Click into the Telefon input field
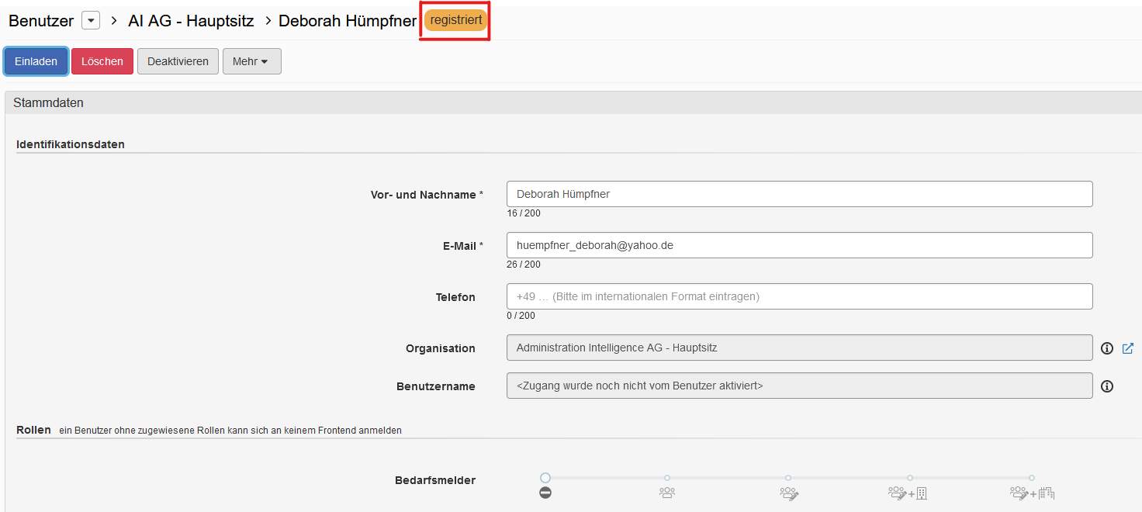The image size is (1142, 512). click(799, 296)
